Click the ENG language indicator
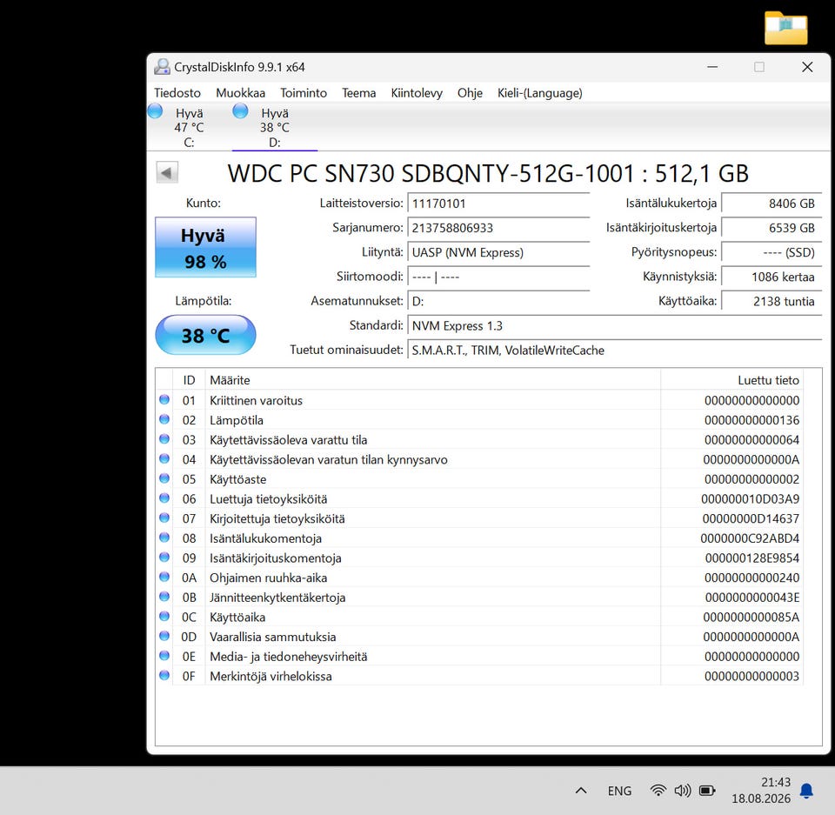 (619, 791)
